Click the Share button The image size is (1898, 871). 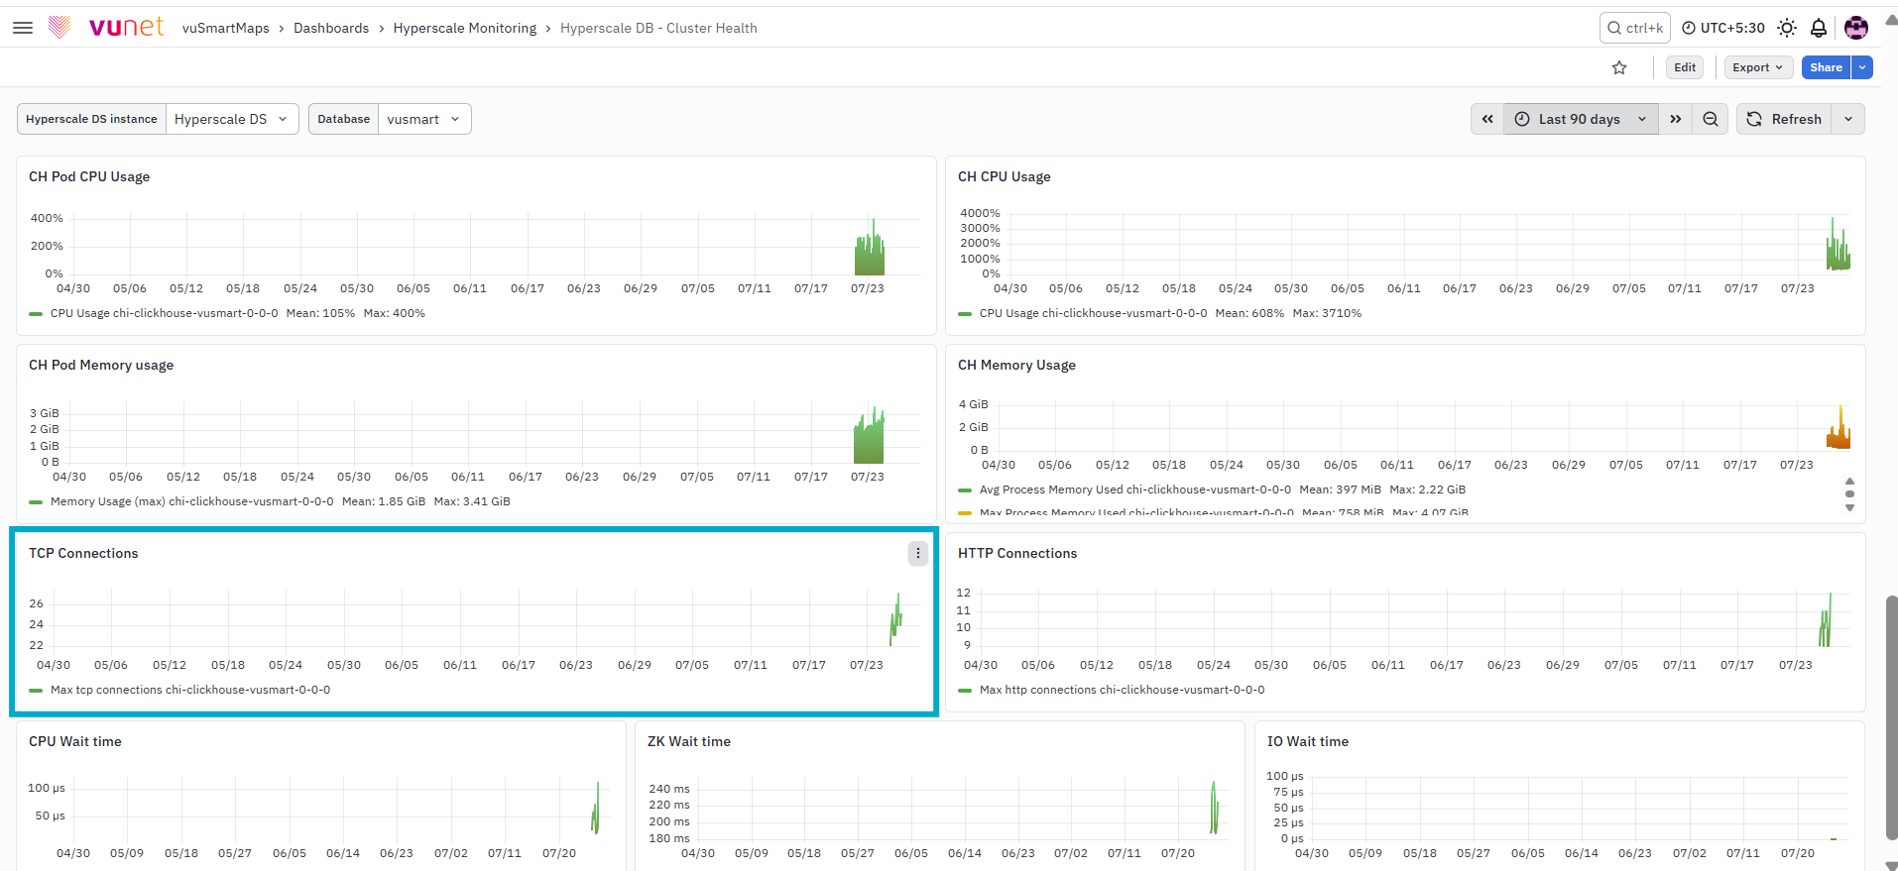(1826, 67)
